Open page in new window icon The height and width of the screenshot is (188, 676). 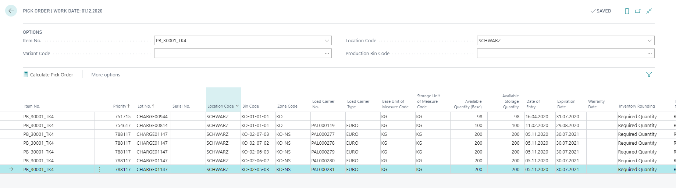(638, 11)
